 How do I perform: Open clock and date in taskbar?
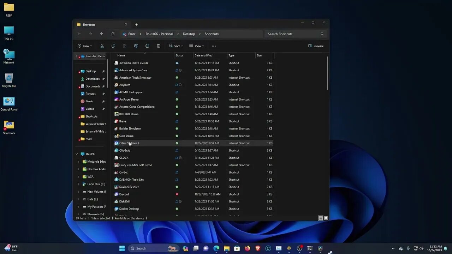[435, 248]
